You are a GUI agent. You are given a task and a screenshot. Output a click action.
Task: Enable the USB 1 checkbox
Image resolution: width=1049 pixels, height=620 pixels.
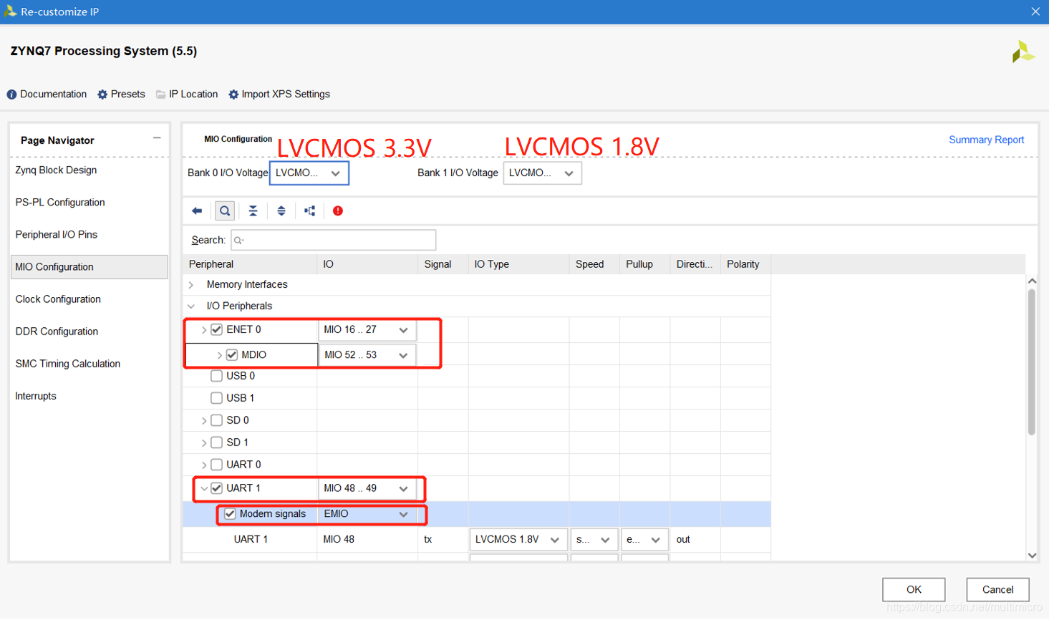[216, 398]
